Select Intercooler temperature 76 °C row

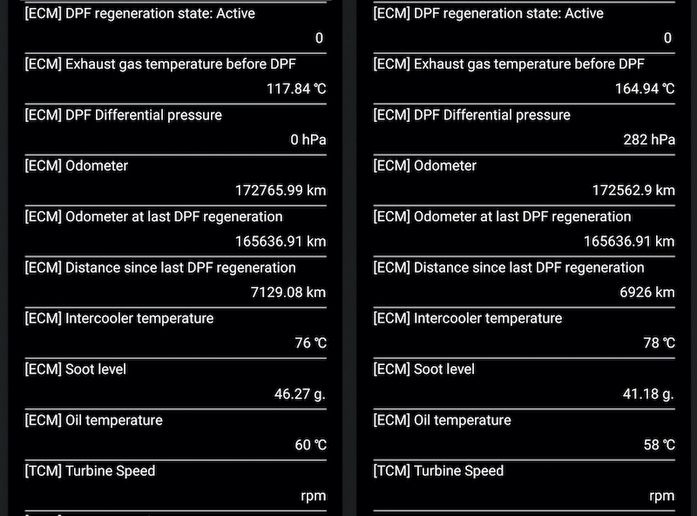pyautogui.click(x=176, y=333)
